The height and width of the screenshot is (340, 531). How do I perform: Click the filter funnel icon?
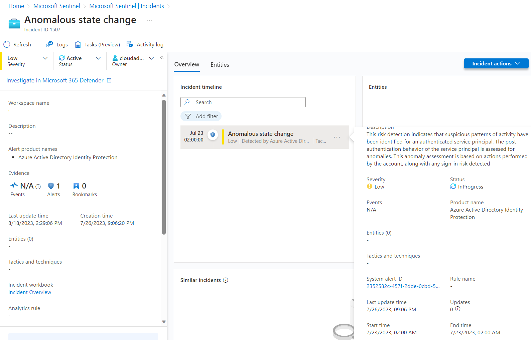tap(188, 116)
